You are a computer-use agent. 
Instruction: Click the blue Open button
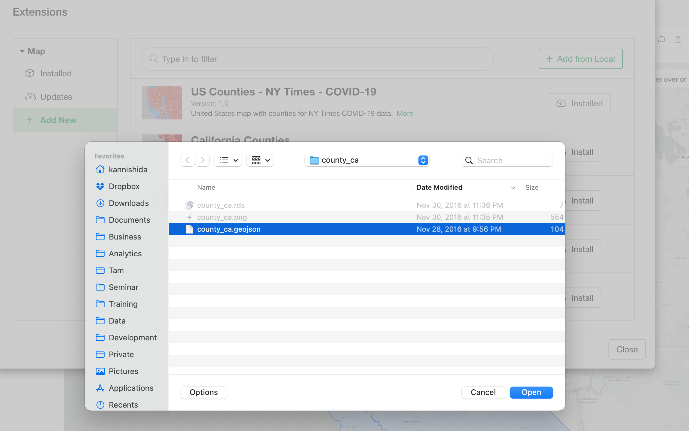(x=531, y=393)
